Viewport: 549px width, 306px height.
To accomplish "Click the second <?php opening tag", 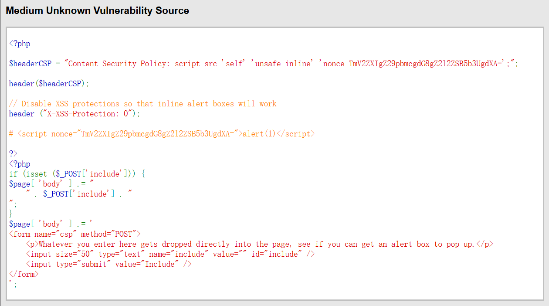I will pos(20,164).
